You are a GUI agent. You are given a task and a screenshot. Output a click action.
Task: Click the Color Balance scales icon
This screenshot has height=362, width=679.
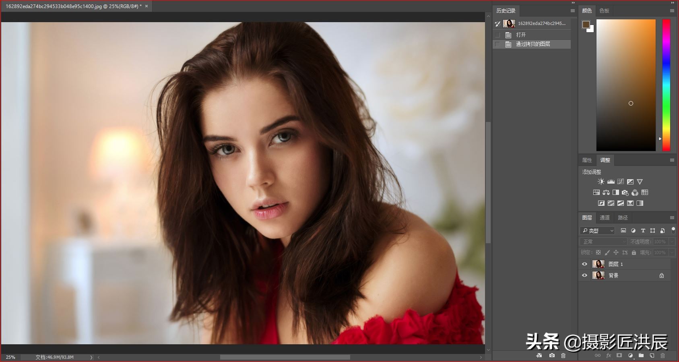606,192
